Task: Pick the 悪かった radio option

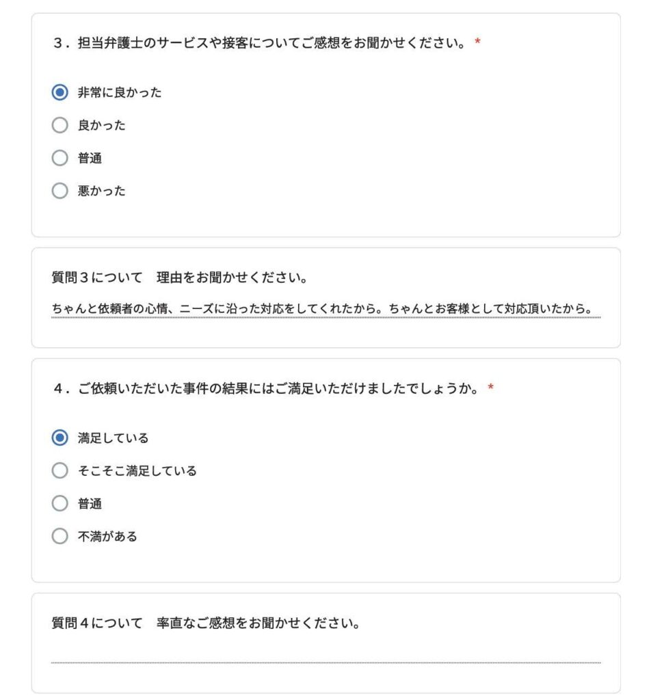Action: pyautogui.click(x=59, y=191)
